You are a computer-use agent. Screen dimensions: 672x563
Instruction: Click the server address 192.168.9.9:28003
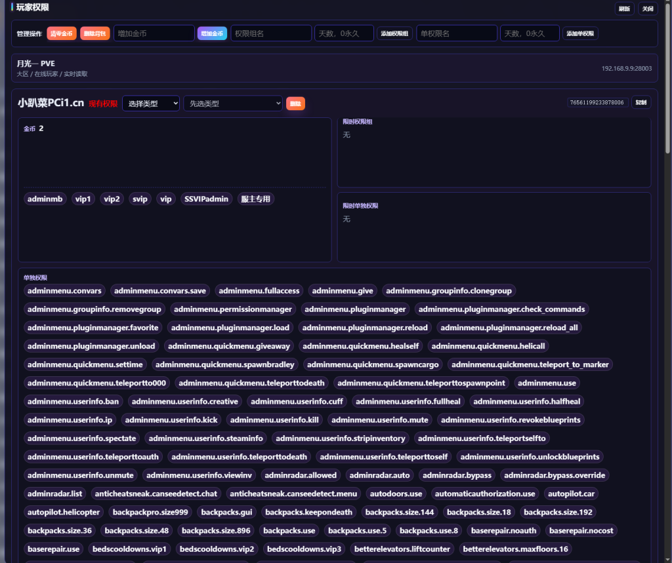626,69
